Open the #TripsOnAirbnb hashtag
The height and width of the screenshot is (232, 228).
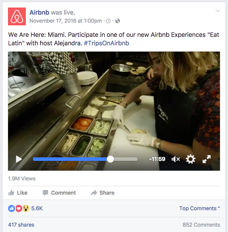click(x=106, y=43)
